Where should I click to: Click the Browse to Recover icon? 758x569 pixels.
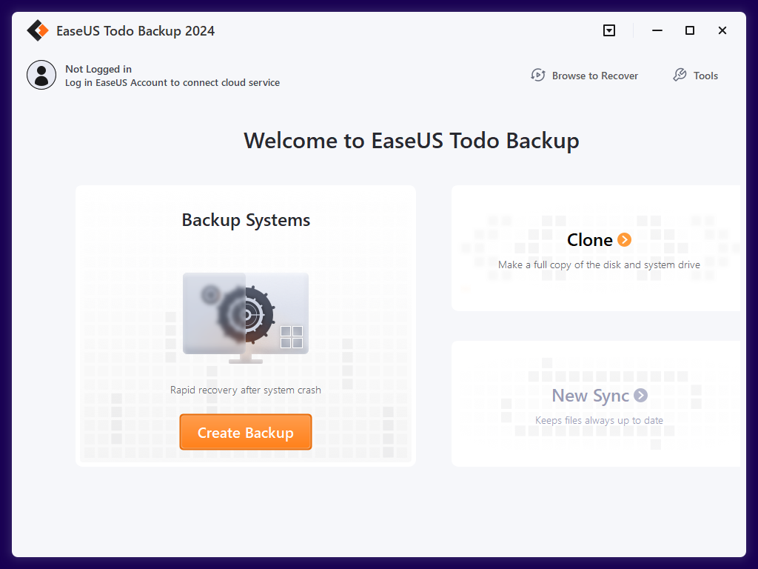[538, 75]
